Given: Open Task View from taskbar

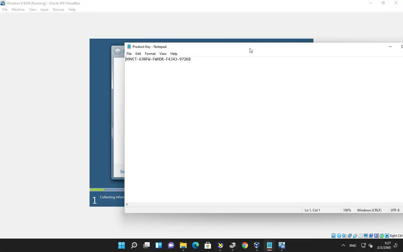Looking at the screenshot, I should coord(146,246).
